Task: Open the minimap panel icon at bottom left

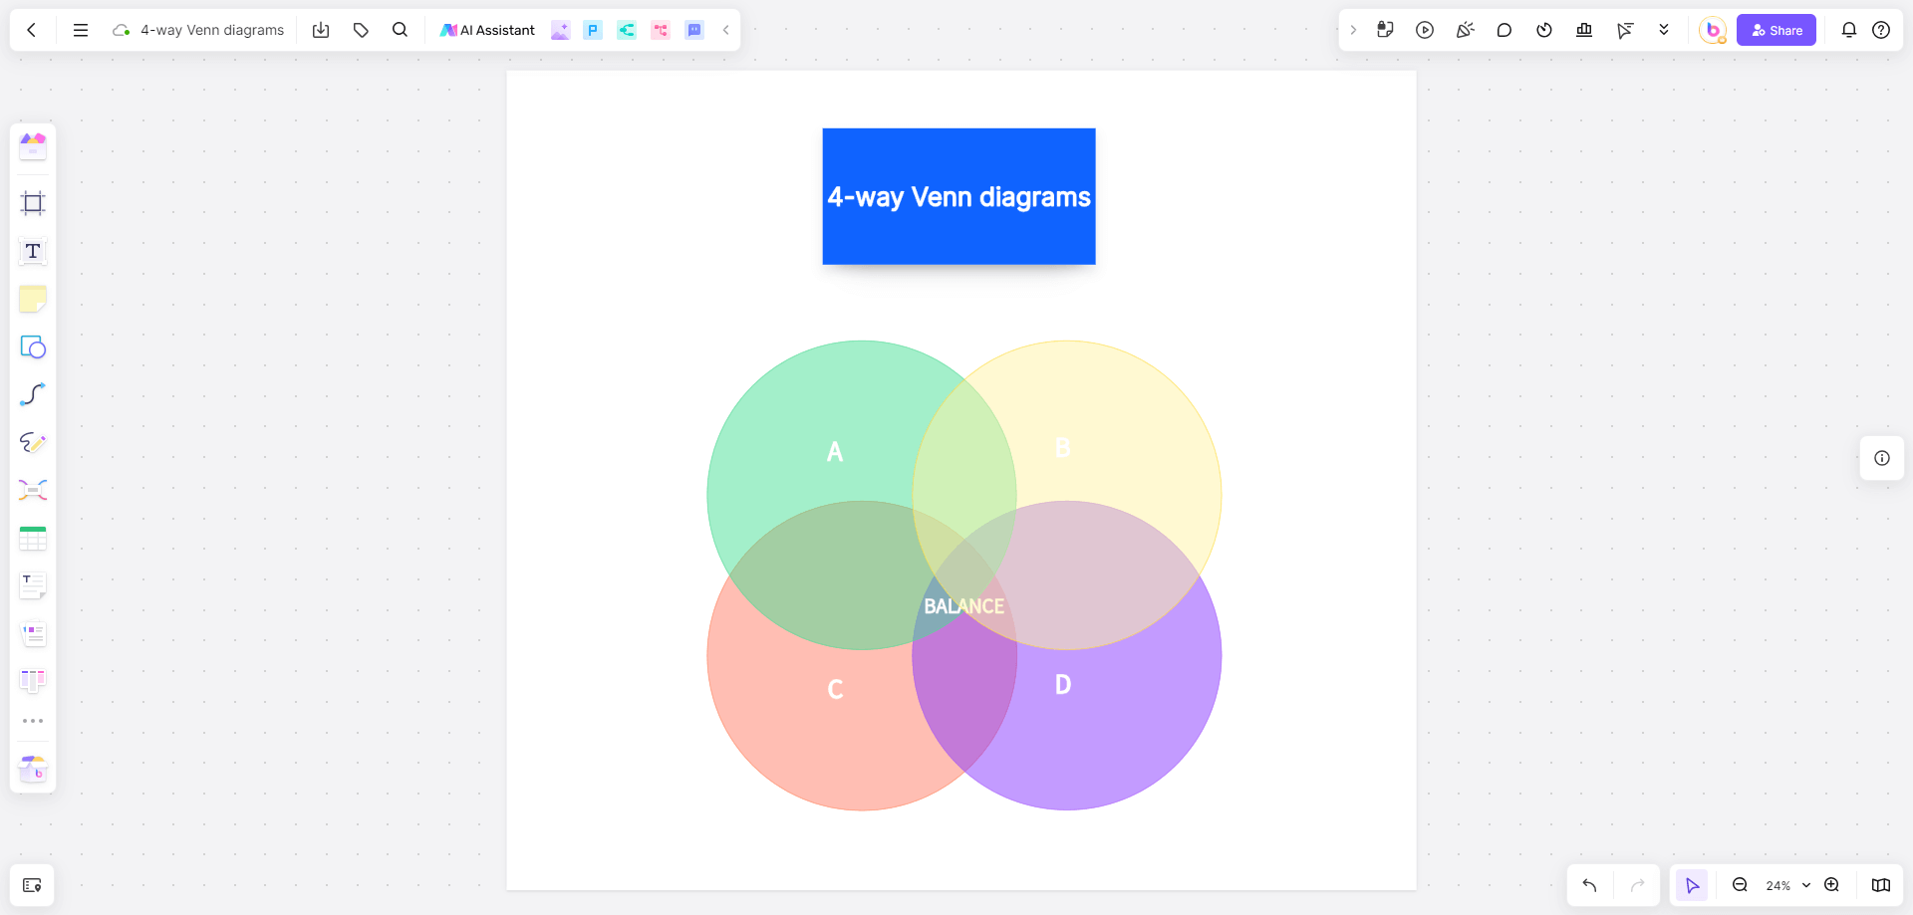Action: [x=32, y=885]
